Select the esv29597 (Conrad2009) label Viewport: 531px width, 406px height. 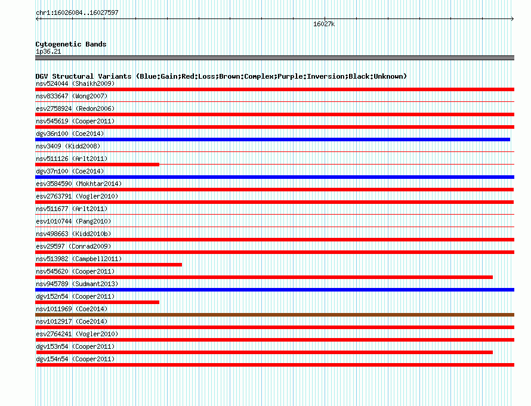tap(73, 246)
